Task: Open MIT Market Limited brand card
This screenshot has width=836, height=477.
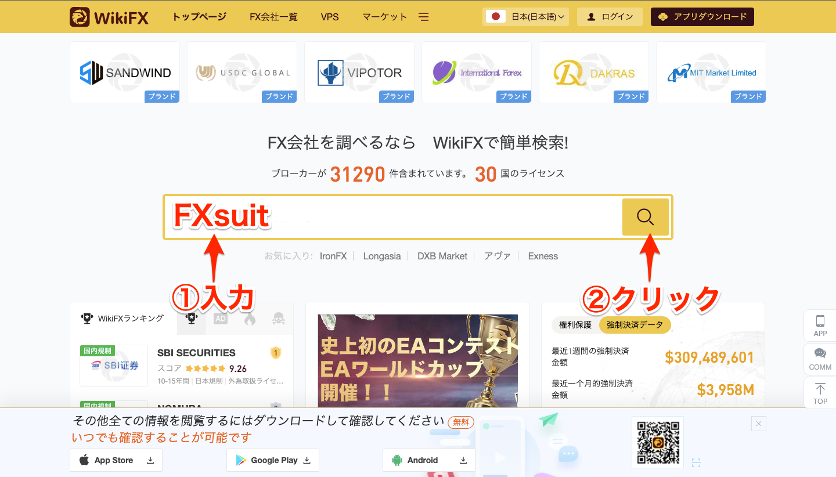Action: (711, 73)
